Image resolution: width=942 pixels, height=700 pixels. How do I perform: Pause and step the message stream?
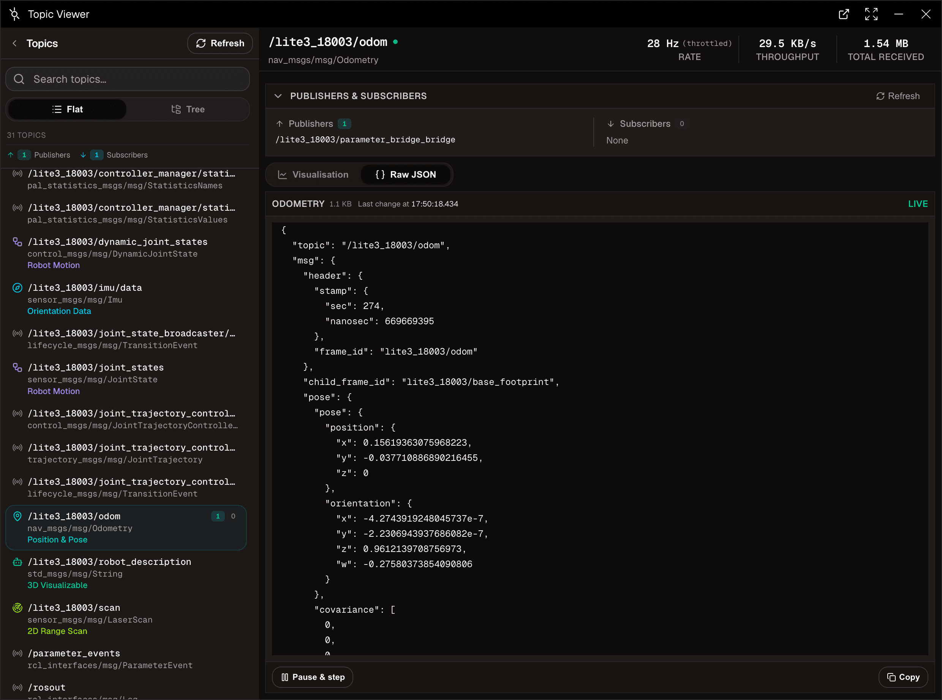pyautogui.click(x=313, y=678)
